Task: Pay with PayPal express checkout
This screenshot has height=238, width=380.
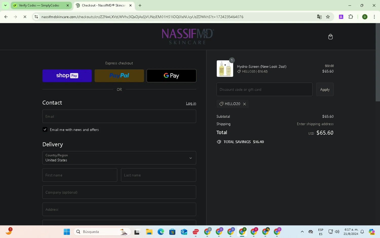Action: (x=119, y=76)
